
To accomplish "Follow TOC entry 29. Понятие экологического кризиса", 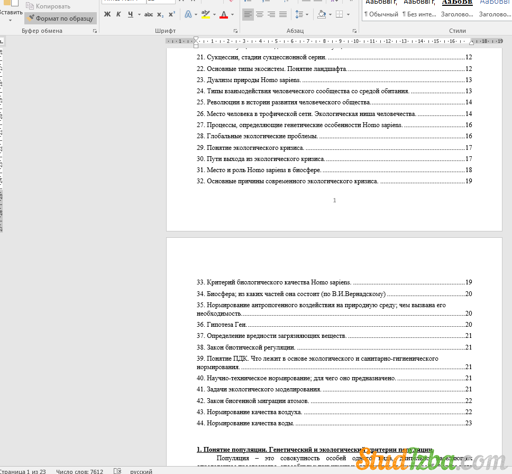I will point(334,148).
